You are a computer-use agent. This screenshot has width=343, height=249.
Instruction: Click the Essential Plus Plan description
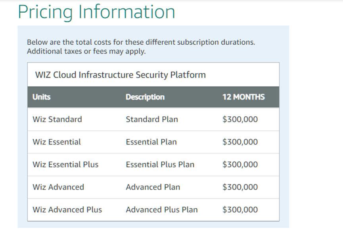[x=160, y=164]
